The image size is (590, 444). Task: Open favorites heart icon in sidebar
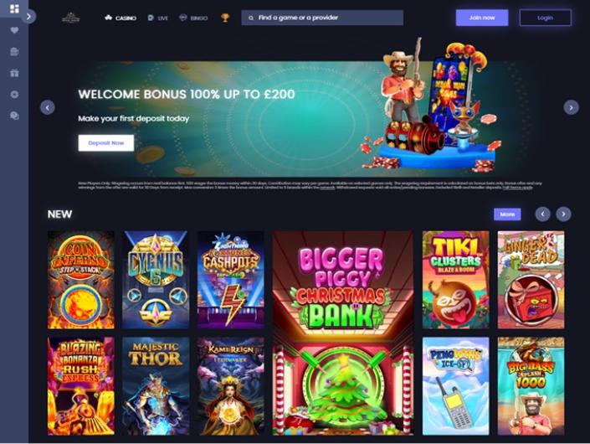pos(14,30)
